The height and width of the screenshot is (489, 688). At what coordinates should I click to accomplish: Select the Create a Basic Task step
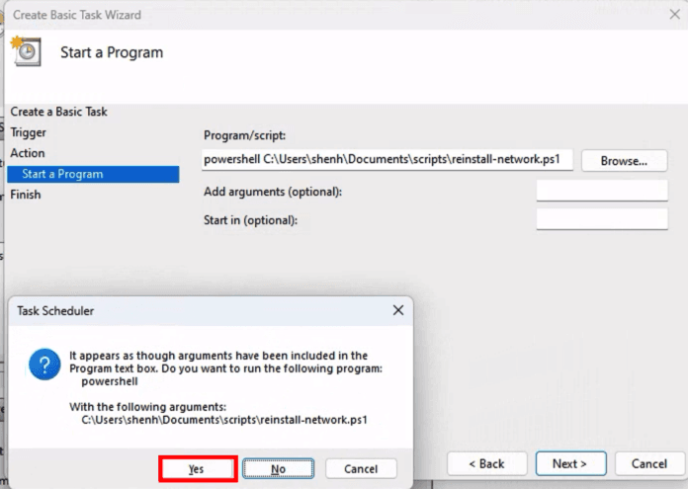(x=58, y=112)
